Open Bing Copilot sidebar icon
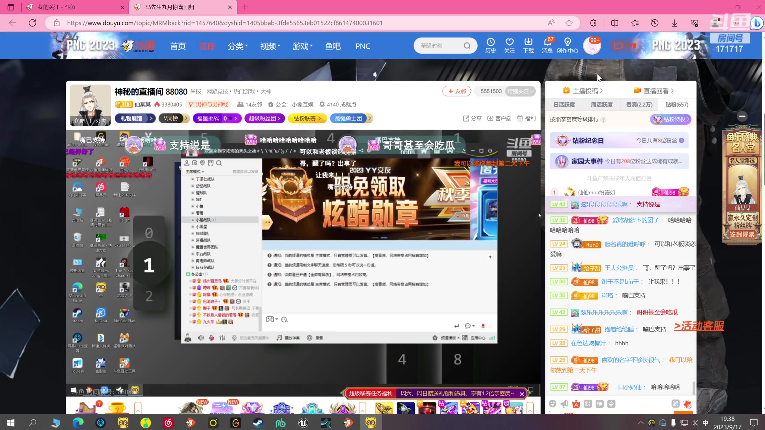The image size is (765, 430). click(x=757, y=23)
